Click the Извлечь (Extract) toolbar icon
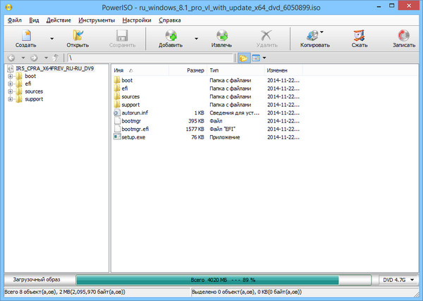Image resolution: width=423 pixels, height=301 pixels. tap(221, 37)
